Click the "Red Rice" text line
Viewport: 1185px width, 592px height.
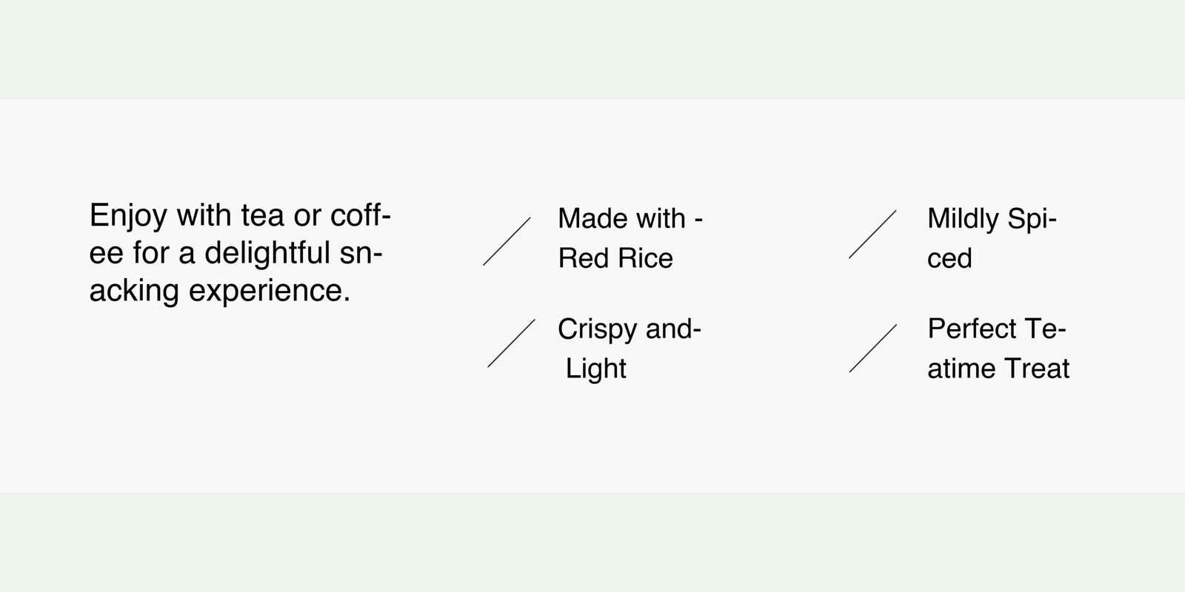coord(615,258)
